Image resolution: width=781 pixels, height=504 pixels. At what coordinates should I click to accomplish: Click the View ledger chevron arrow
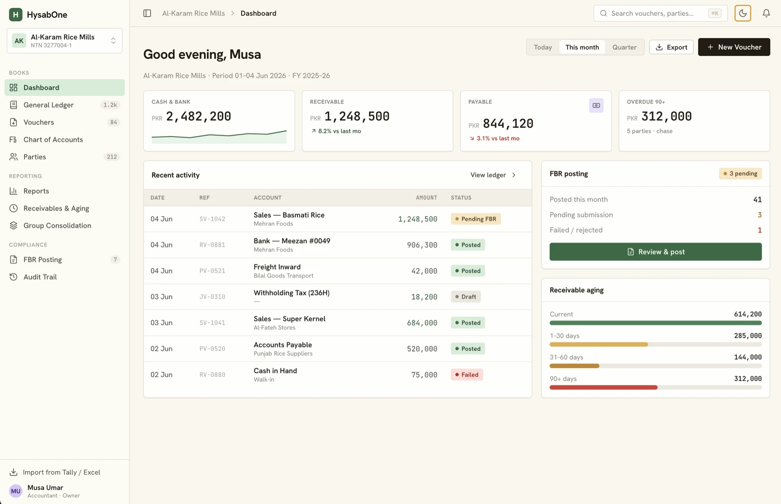(514, 175)
